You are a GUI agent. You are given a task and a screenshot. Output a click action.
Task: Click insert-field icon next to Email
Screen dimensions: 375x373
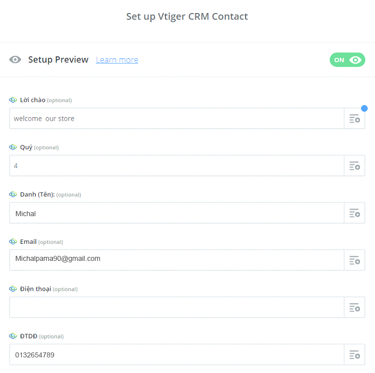[x=354, y=260]
